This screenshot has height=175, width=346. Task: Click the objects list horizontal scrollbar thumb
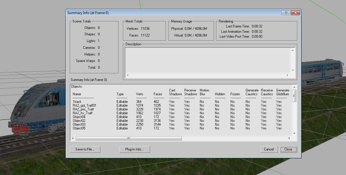tap(129, 138)
